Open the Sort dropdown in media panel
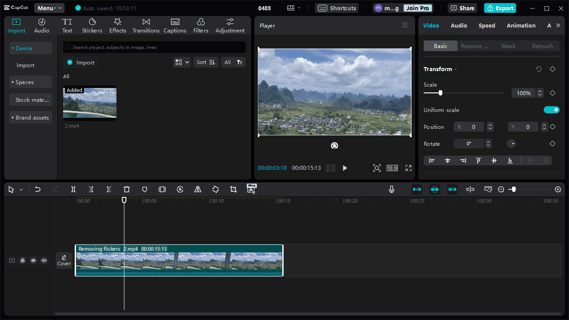Viewport: 569px width, 320px height. 205,62
